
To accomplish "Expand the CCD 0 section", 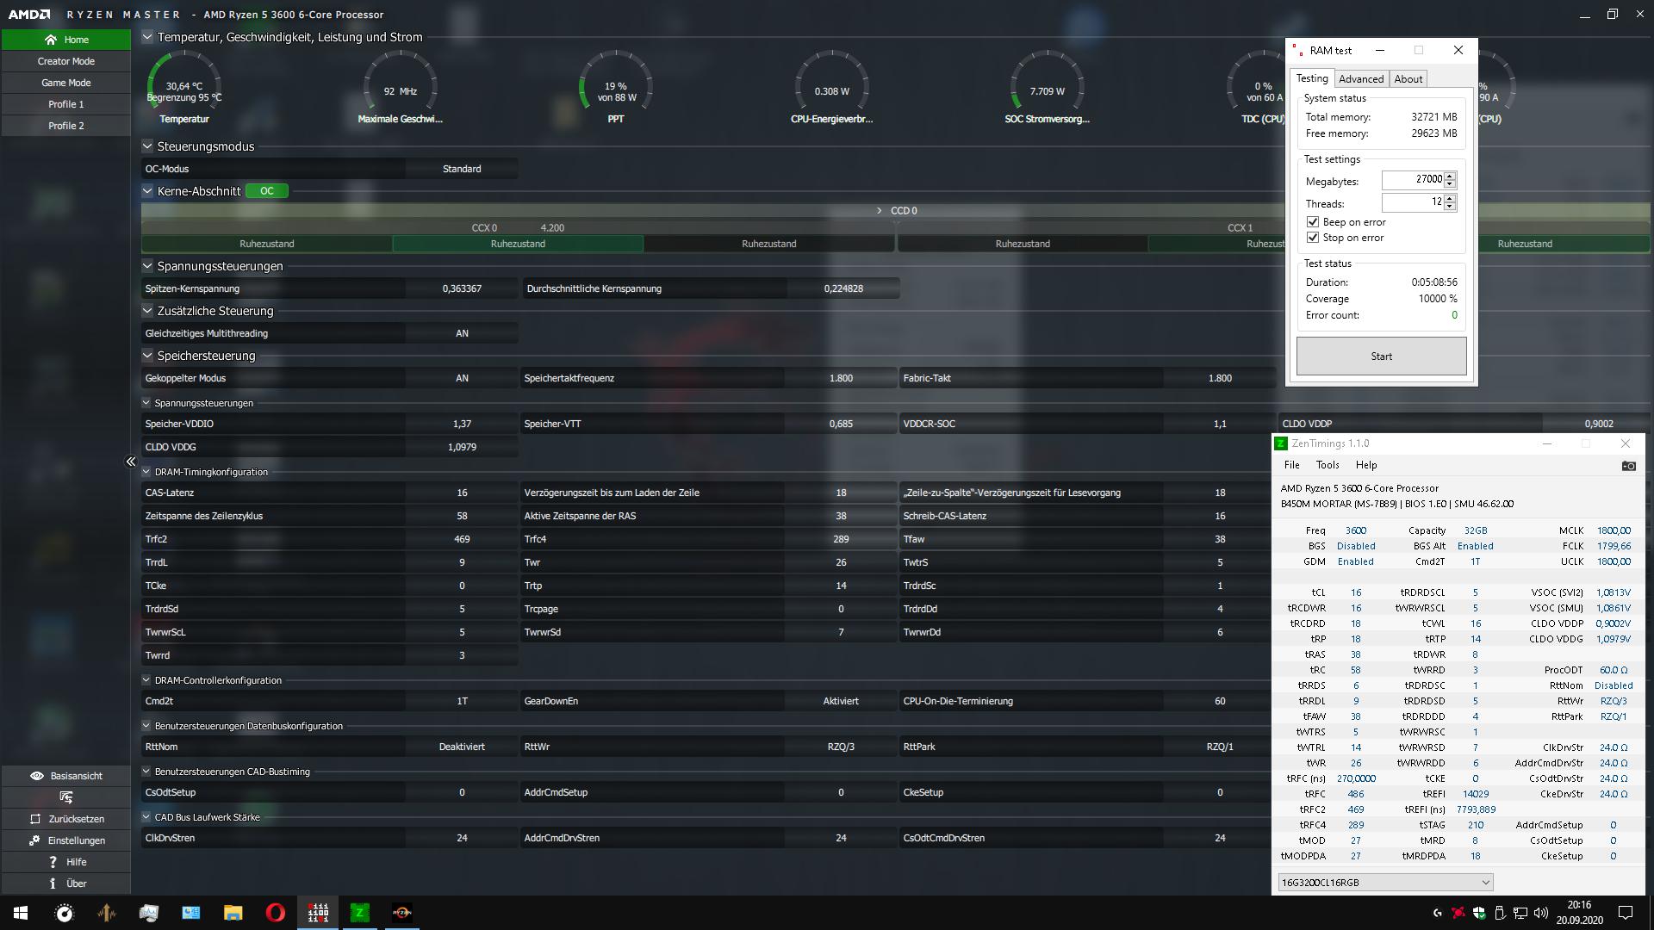I will point(877,210).
